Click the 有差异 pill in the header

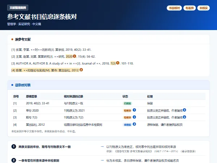(x=190, y=8)
